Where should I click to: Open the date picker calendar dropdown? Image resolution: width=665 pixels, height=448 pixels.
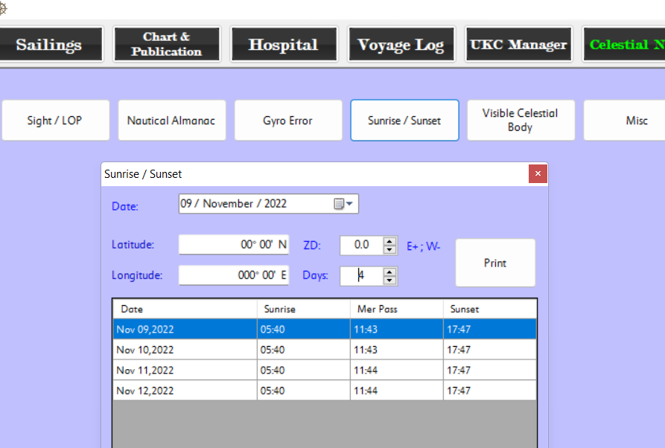click(343, 204)
